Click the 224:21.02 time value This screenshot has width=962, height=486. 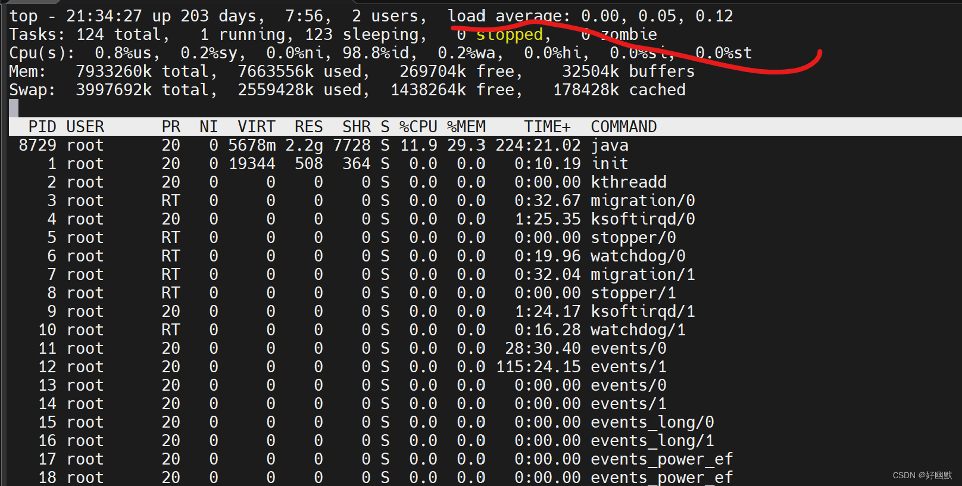click(538, 145)
